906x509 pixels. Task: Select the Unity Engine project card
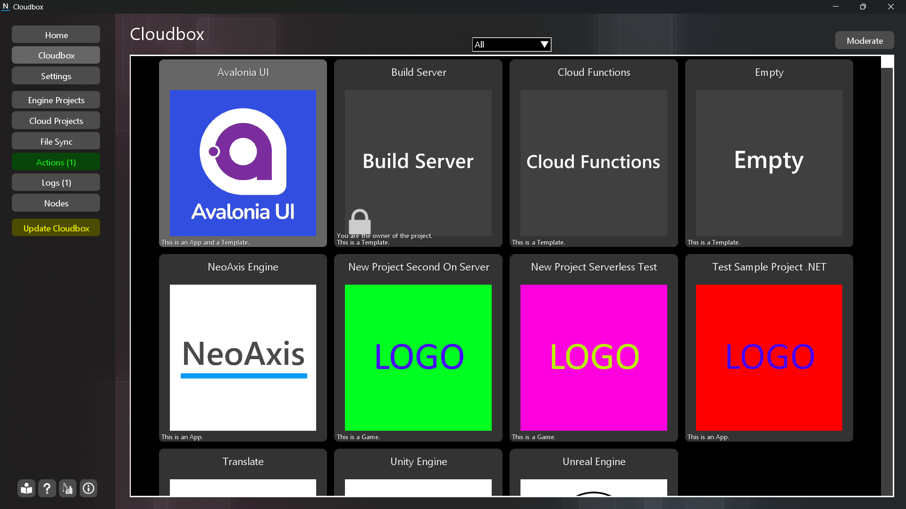(418, 472)
